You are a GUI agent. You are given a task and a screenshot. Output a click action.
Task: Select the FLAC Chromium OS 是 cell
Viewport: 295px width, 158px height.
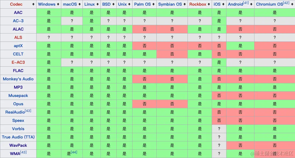tap(275, 71)
